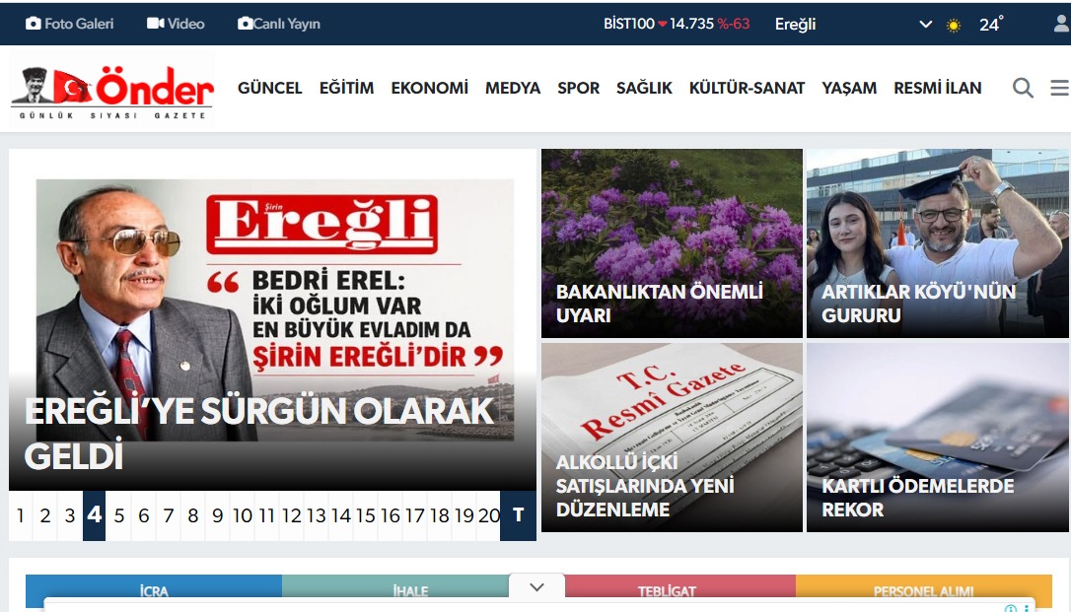The width and height of the screenshot is (1071, 612).
Task: Go to slider page 14
Action: (x=341, y=515)
